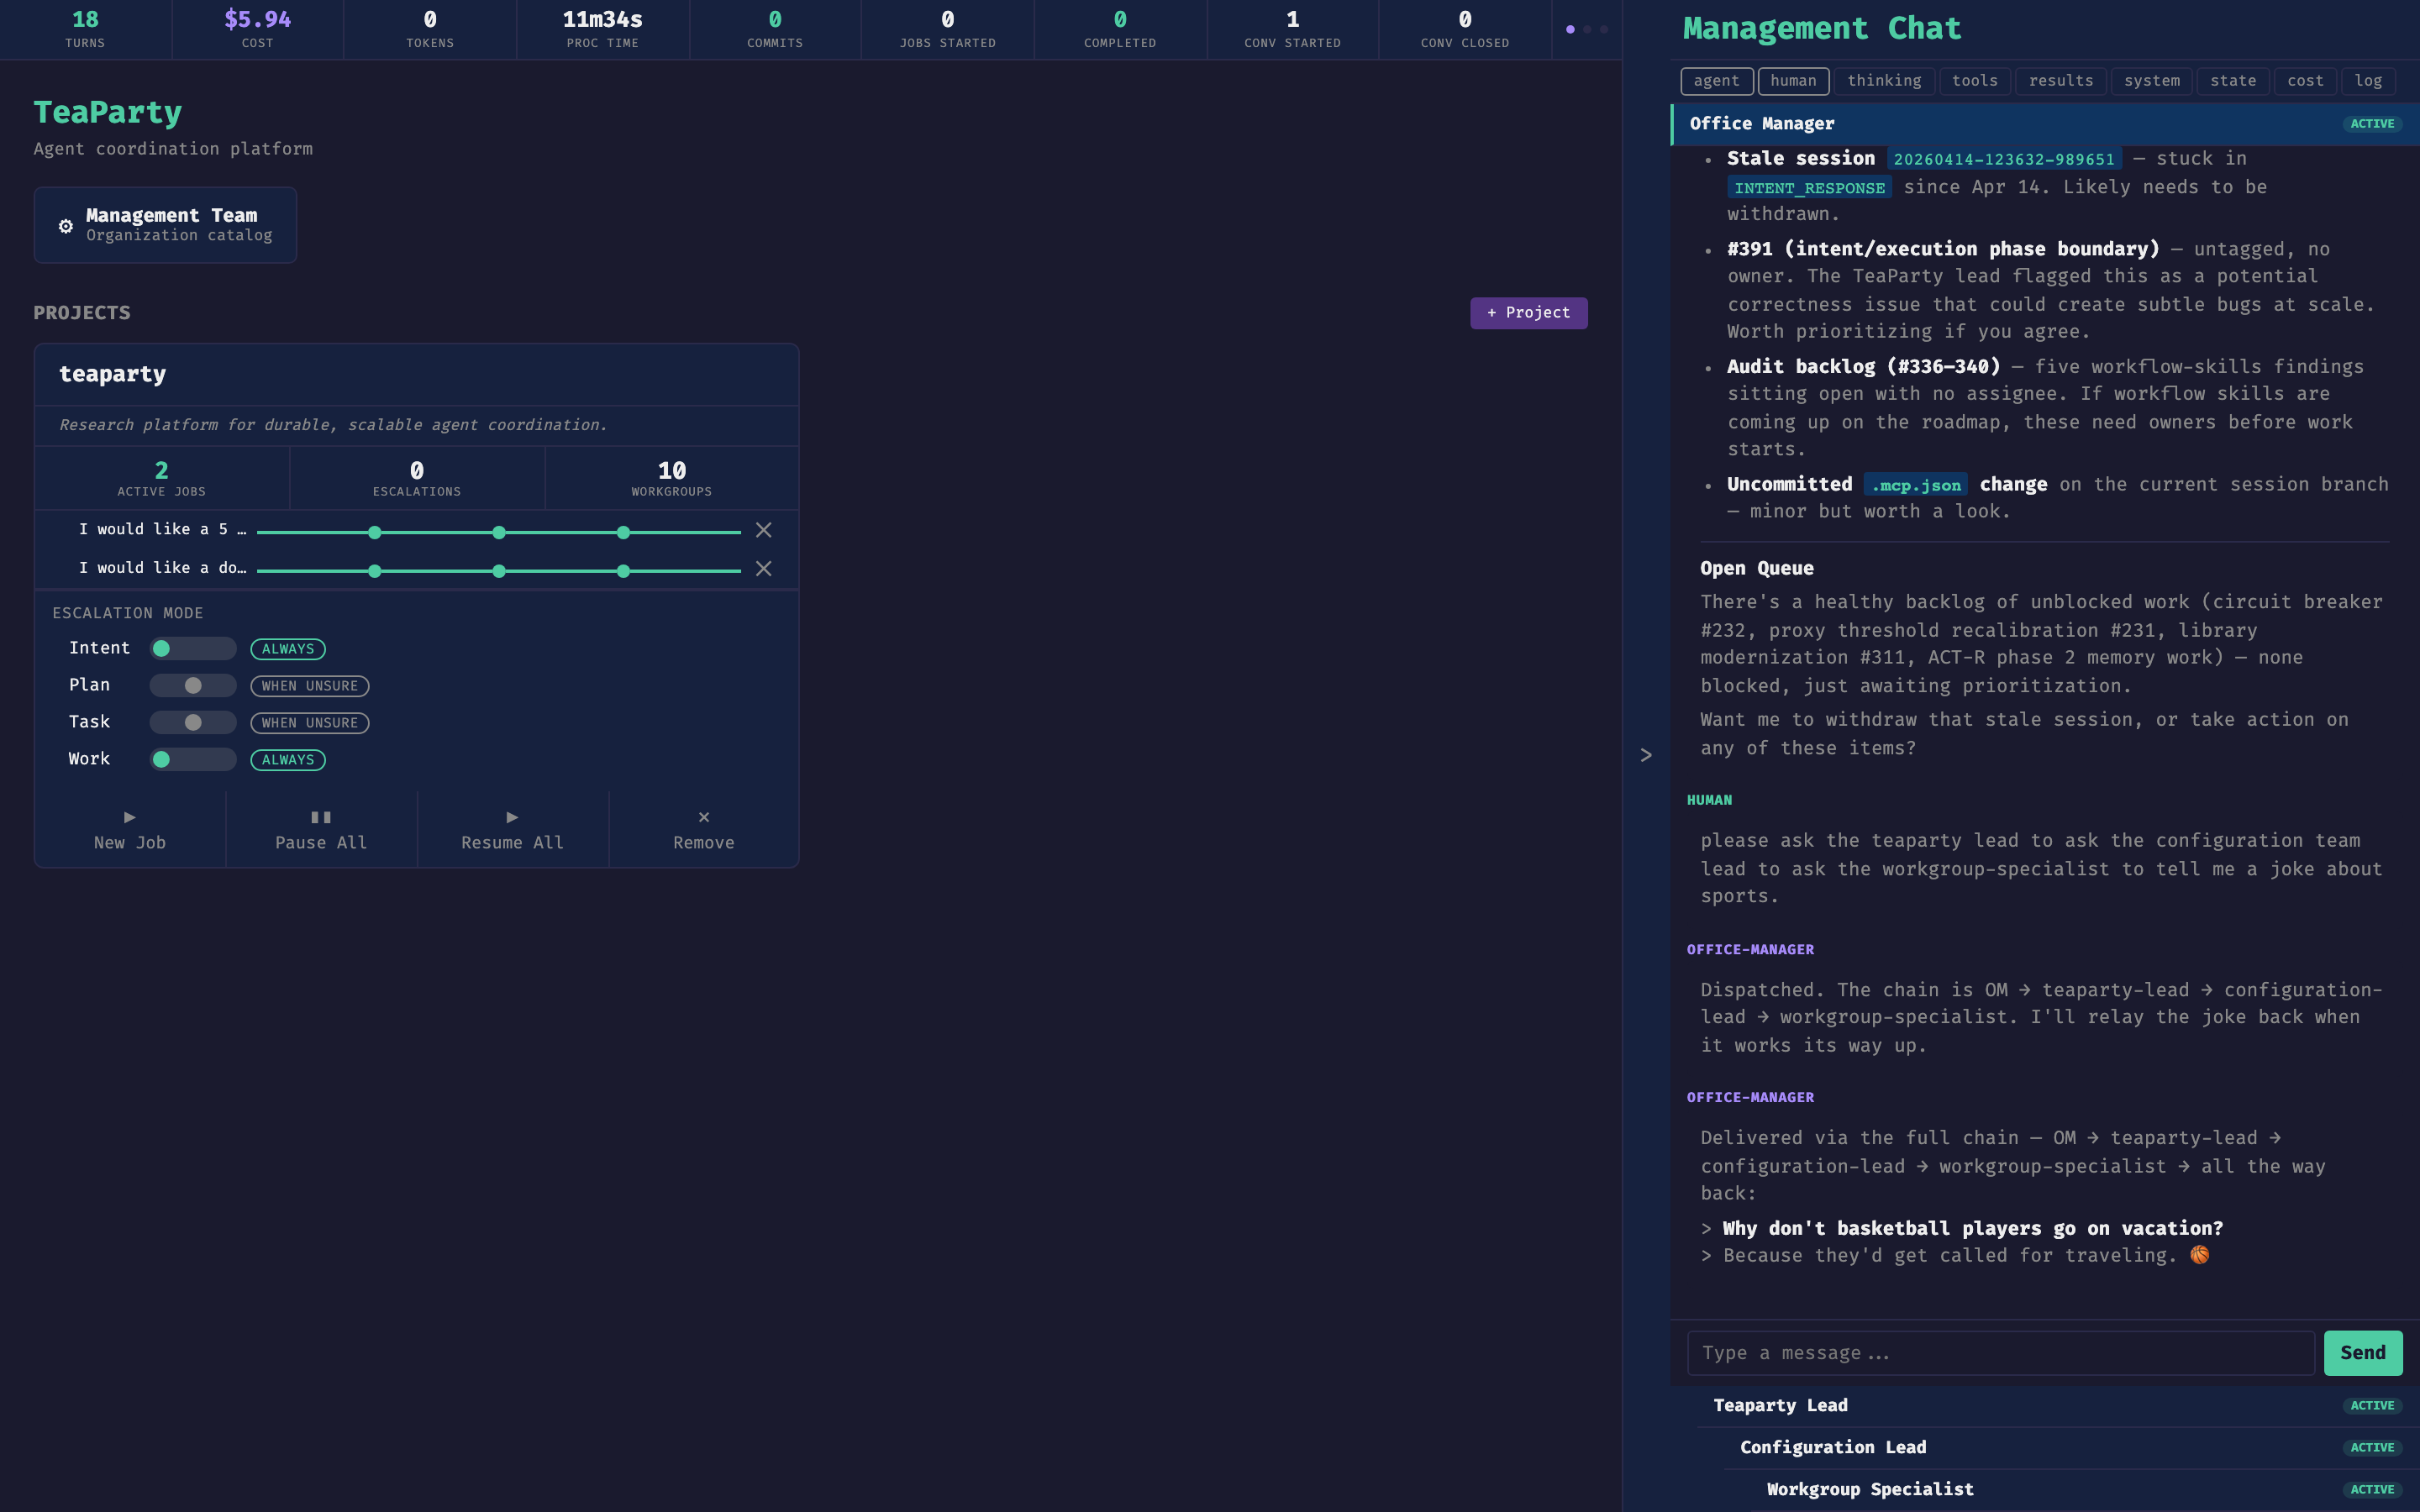This screenshot has width=2420, height=1512.
Task: Click the 2 Active Jobs stat
Action: pos(162,478)
